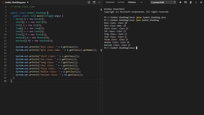This screenshot has width=204, height=115.
Task: Click the 'short class' println line
Action: click(x=47, y=56)
